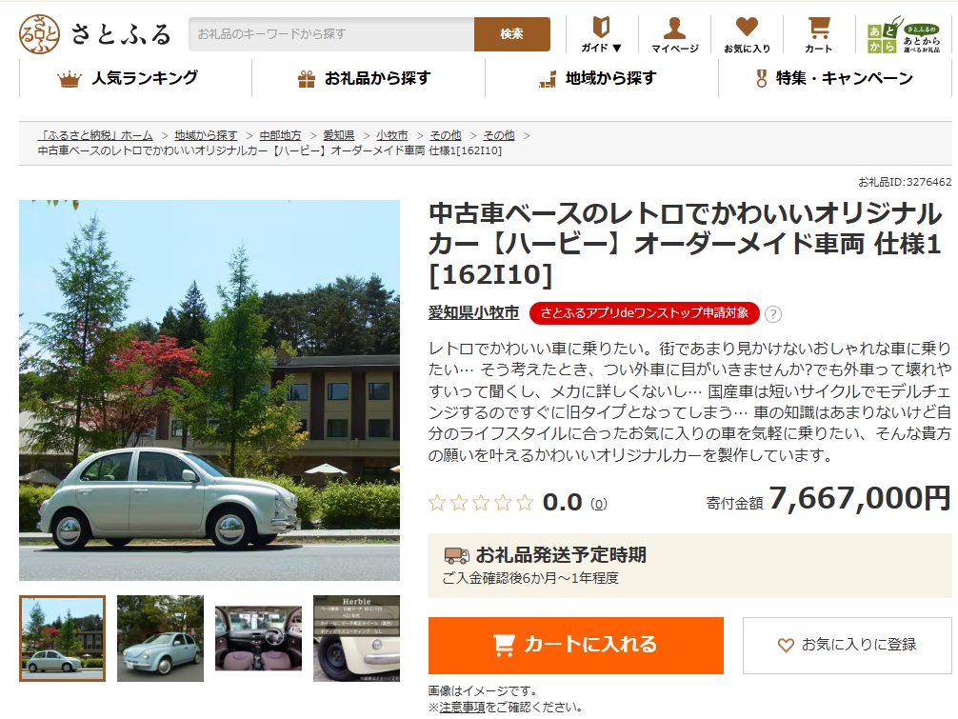Screen dimensions: 958x719
Task: Select the blue car second thumbnail
Action: pos(160,638)
